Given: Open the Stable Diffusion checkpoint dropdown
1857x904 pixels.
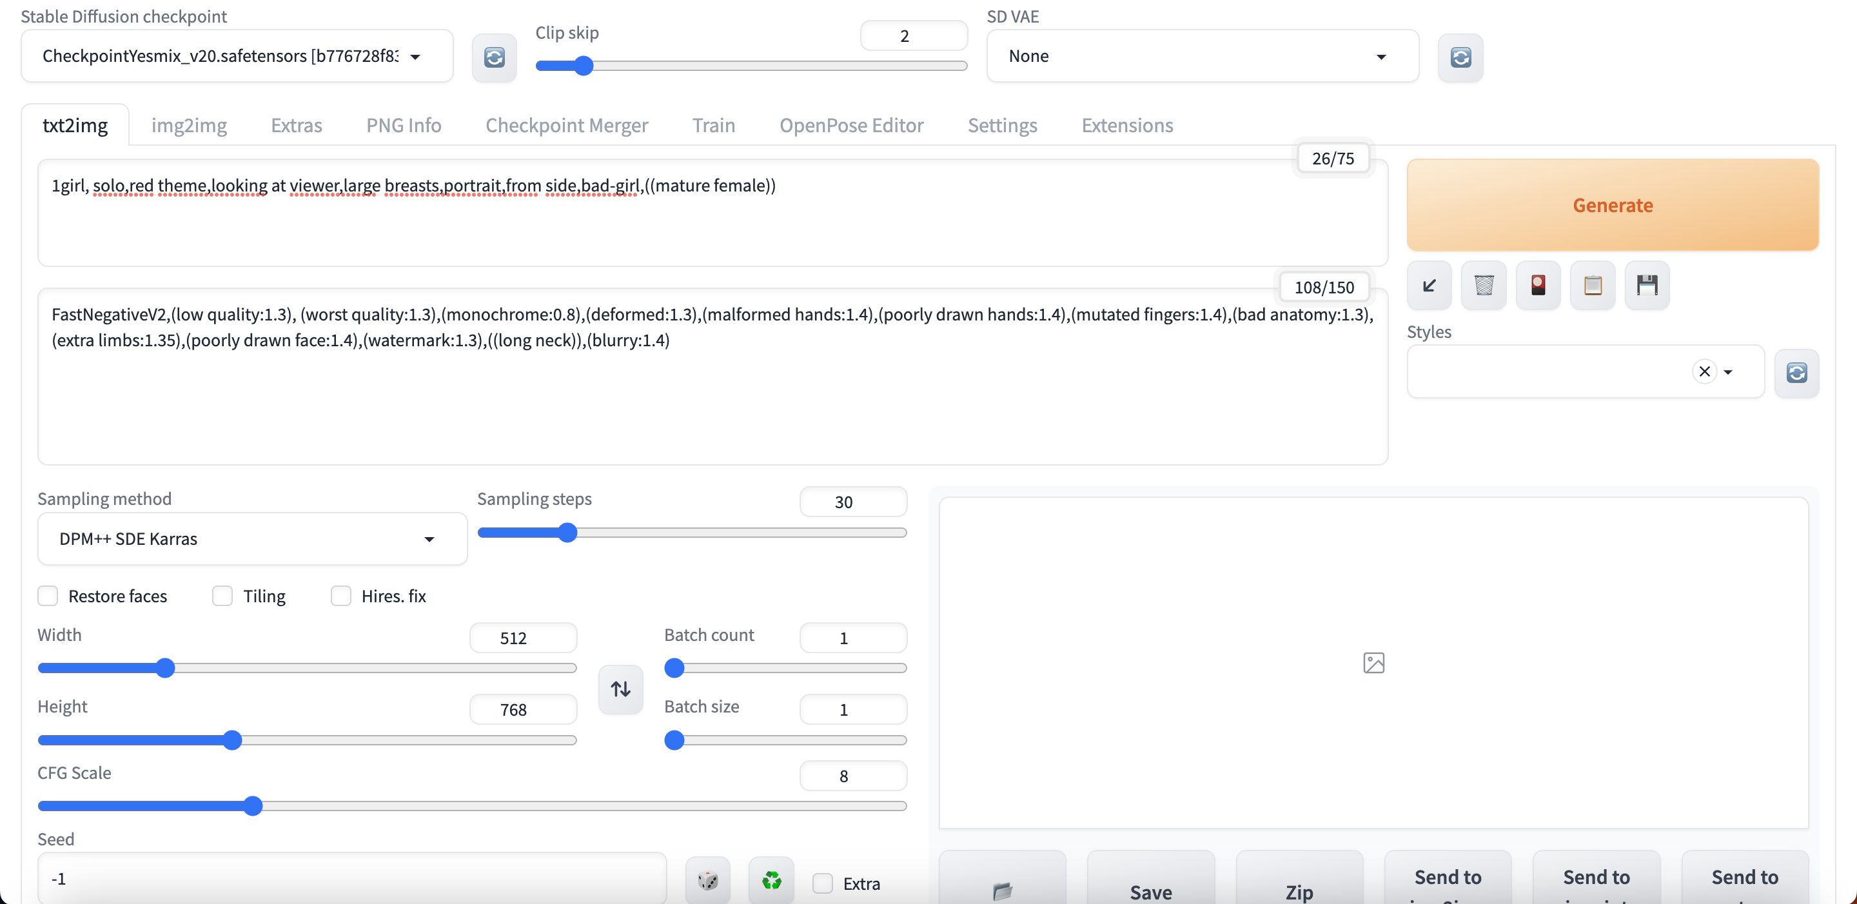Looking at the screenshot, I should (x=237, y=56).
